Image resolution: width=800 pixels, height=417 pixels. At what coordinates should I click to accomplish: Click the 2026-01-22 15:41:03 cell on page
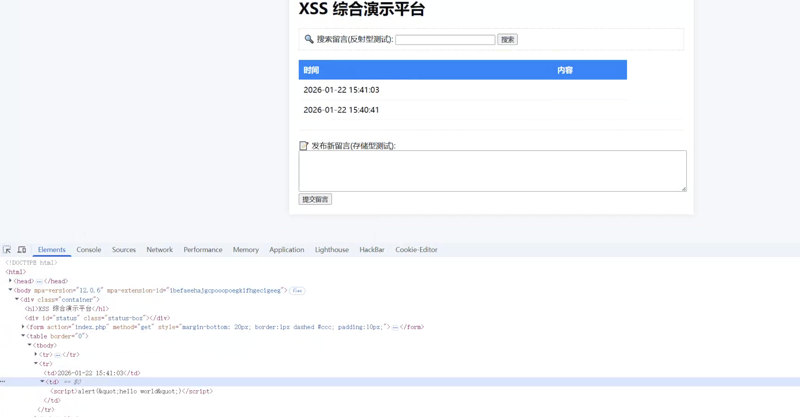point(341,90)
